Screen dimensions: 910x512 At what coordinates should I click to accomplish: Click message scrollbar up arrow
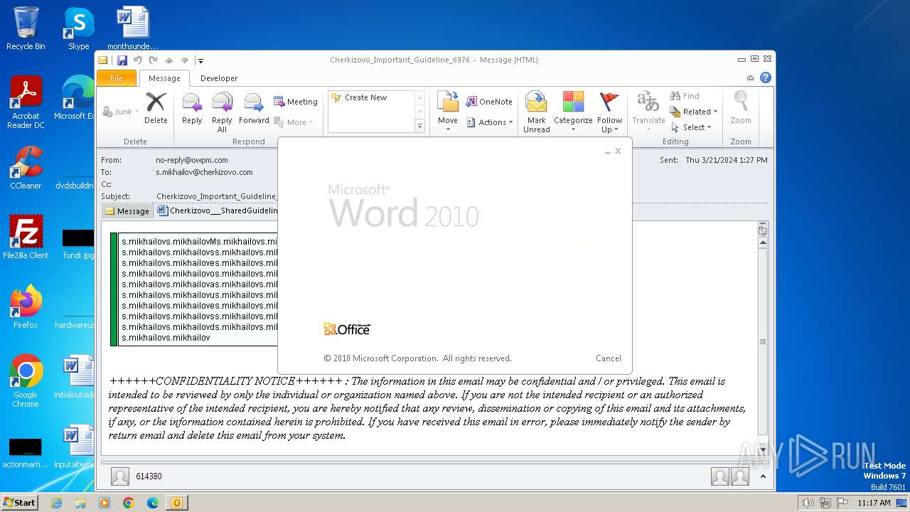click(x=763, y=242)
